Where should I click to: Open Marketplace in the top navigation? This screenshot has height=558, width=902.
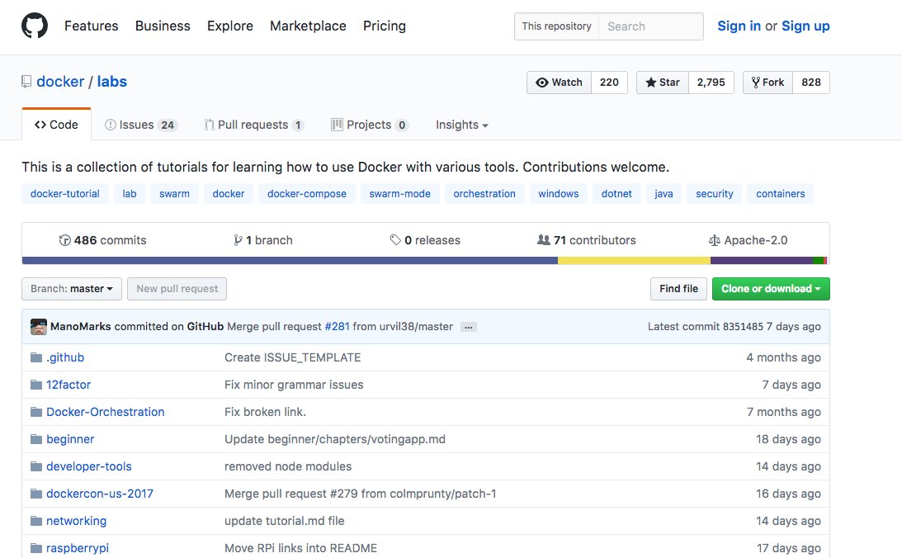pyautogui.click(x=309, y=26)
